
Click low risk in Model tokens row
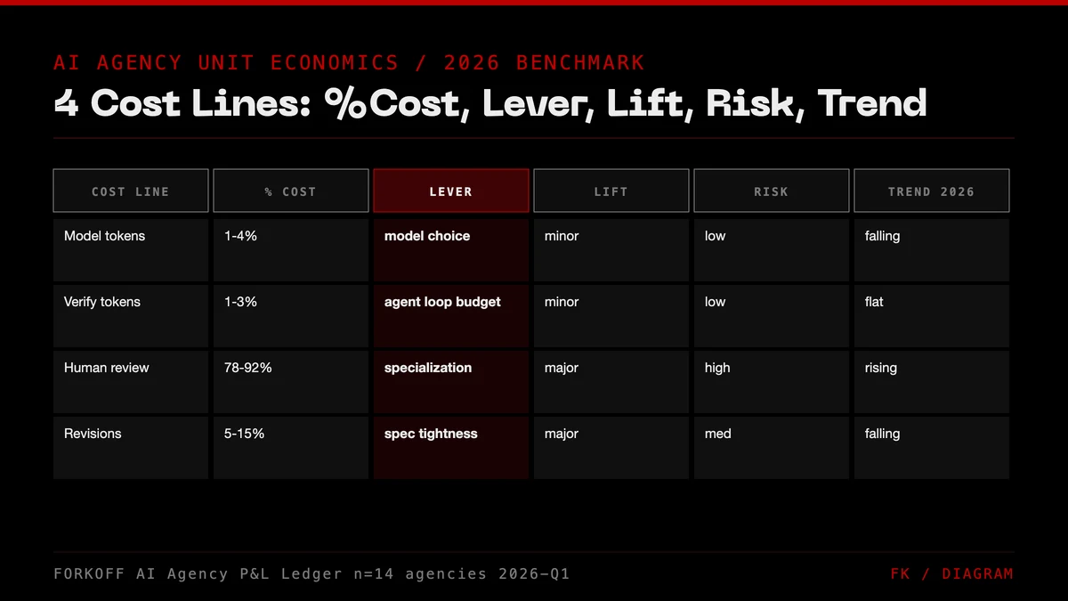pos(772,250)
